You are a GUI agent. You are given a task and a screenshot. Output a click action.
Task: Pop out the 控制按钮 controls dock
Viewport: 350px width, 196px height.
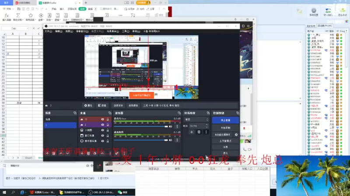click(x=238, y=113)
